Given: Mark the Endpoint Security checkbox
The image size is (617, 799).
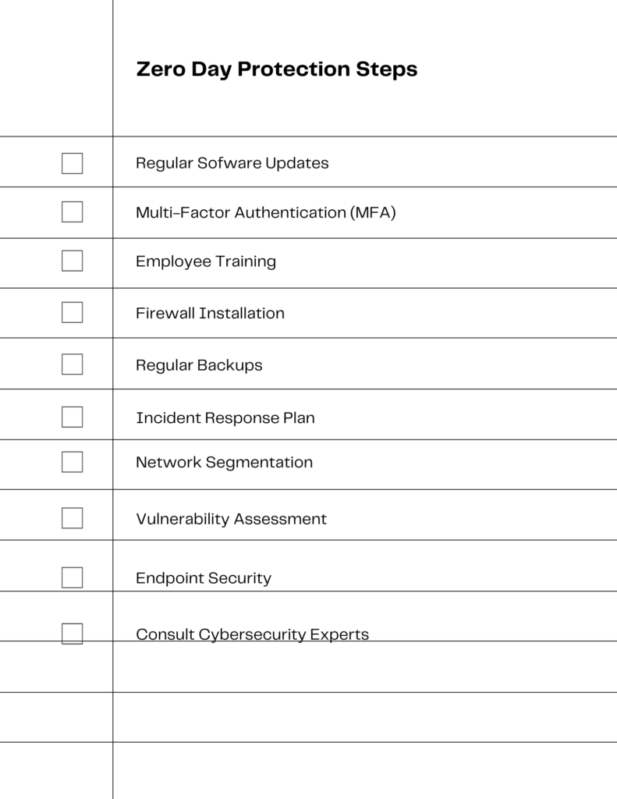Looking at the screenshot, I should coord(72,577).
